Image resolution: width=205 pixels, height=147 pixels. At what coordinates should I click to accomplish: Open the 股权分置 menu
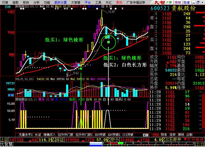[60, 2]
